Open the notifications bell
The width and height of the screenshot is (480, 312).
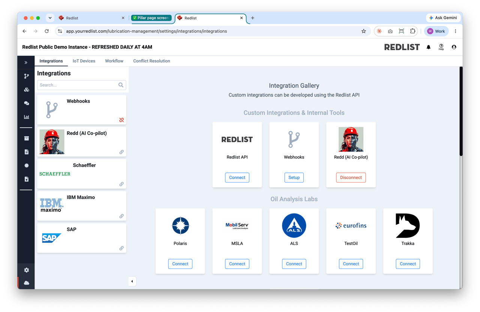point(429,47)
